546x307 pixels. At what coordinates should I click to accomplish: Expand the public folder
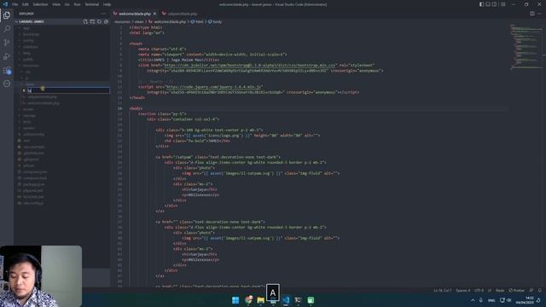point(28,60)
